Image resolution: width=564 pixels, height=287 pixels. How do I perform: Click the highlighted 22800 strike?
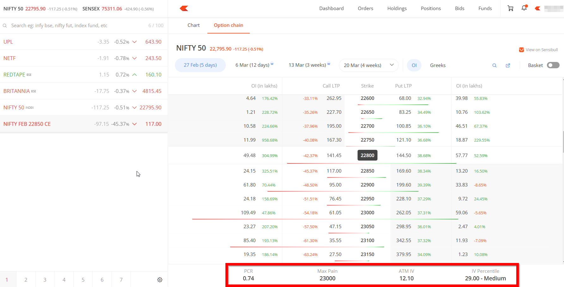pyautogui.click(x=367, y=156)
